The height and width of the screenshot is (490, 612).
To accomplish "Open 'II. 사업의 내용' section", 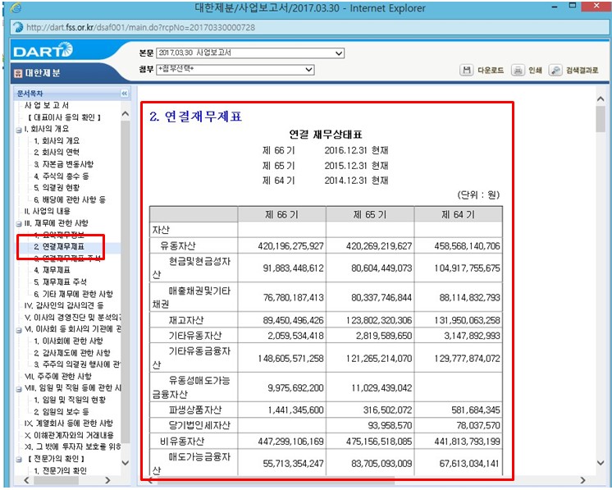I will coord(48,211).
